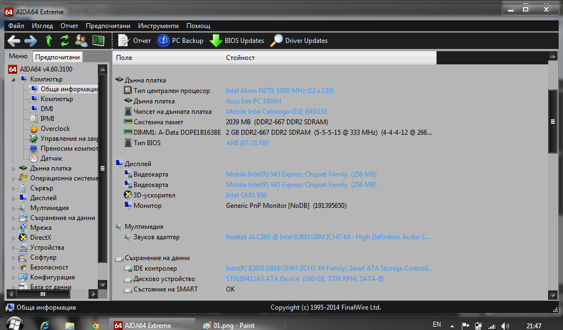Image resolution: width=563 pixels, height=330 pixels.
Task: Select the IPMI tree item
Action: [47, 118]
